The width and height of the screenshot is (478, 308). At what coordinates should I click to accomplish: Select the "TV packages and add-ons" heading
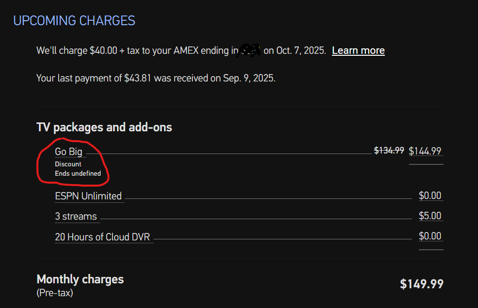point(104,127)
